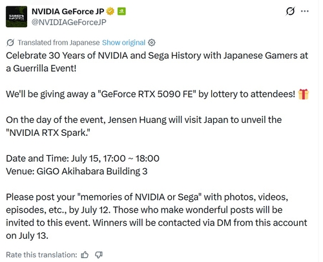Open the @NVIDIAGeForceJP handle
The width and height of the screenshot is (323, 262).
69,22
